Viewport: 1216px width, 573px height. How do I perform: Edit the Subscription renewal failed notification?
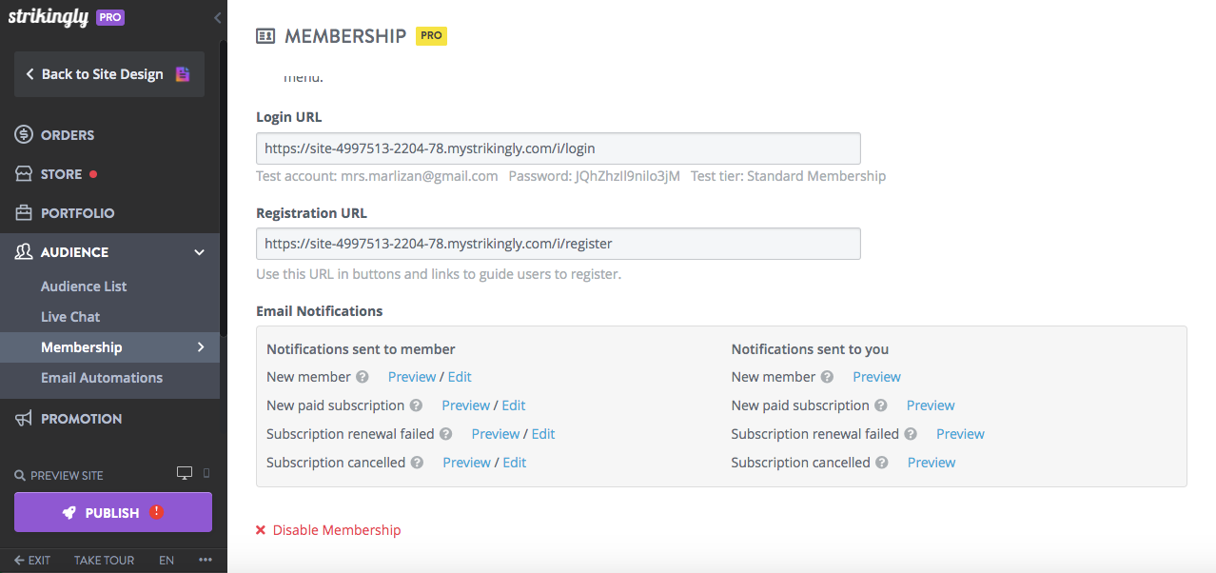542,433
